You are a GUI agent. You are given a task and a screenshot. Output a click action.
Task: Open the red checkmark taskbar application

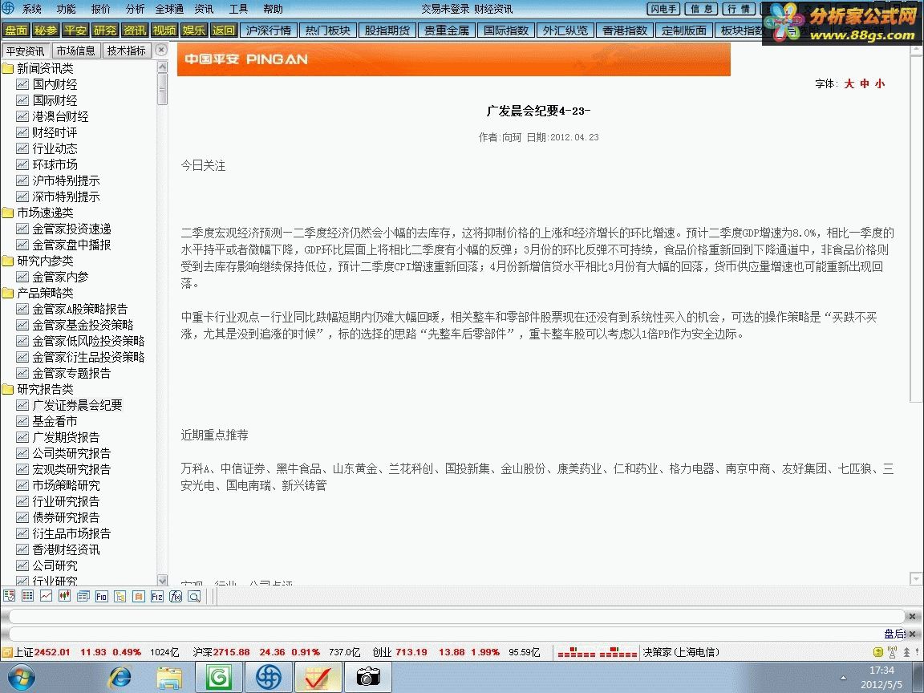pos(318,678)
